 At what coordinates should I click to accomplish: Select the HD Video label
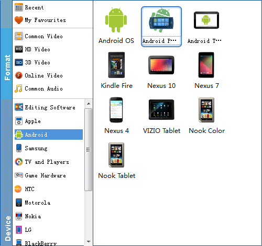(37, 49)
